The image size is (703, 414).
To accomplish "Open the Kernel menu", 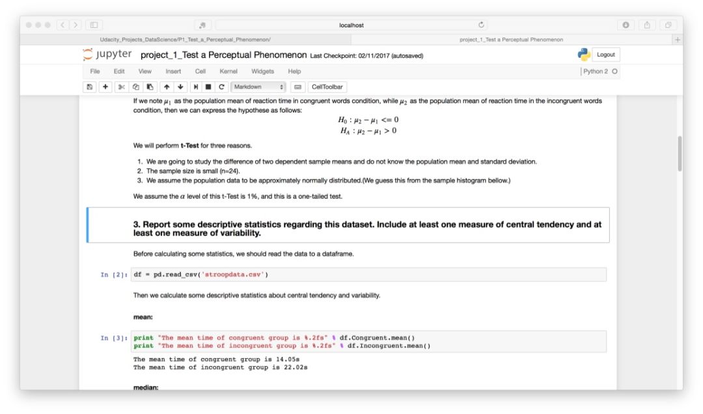I will pyautogui.click(x=228, y=71).
